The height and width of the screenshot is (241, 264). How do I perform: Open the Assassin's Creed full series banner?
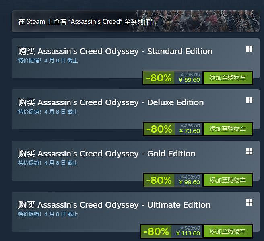click(x=87, y=22)
